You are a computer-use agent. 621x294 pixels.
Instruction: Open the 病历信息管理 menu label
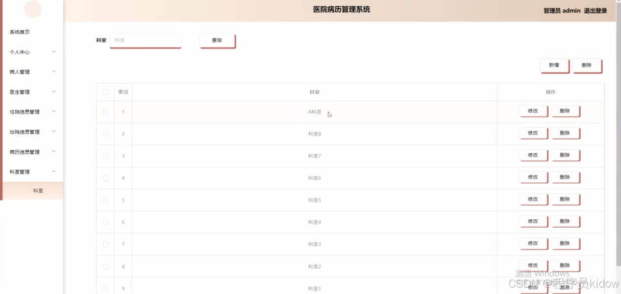tap(25, 152)
